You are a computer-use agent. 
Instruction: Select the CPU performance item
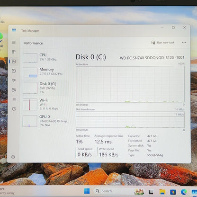pyautogui.click(x=46, y=58)
